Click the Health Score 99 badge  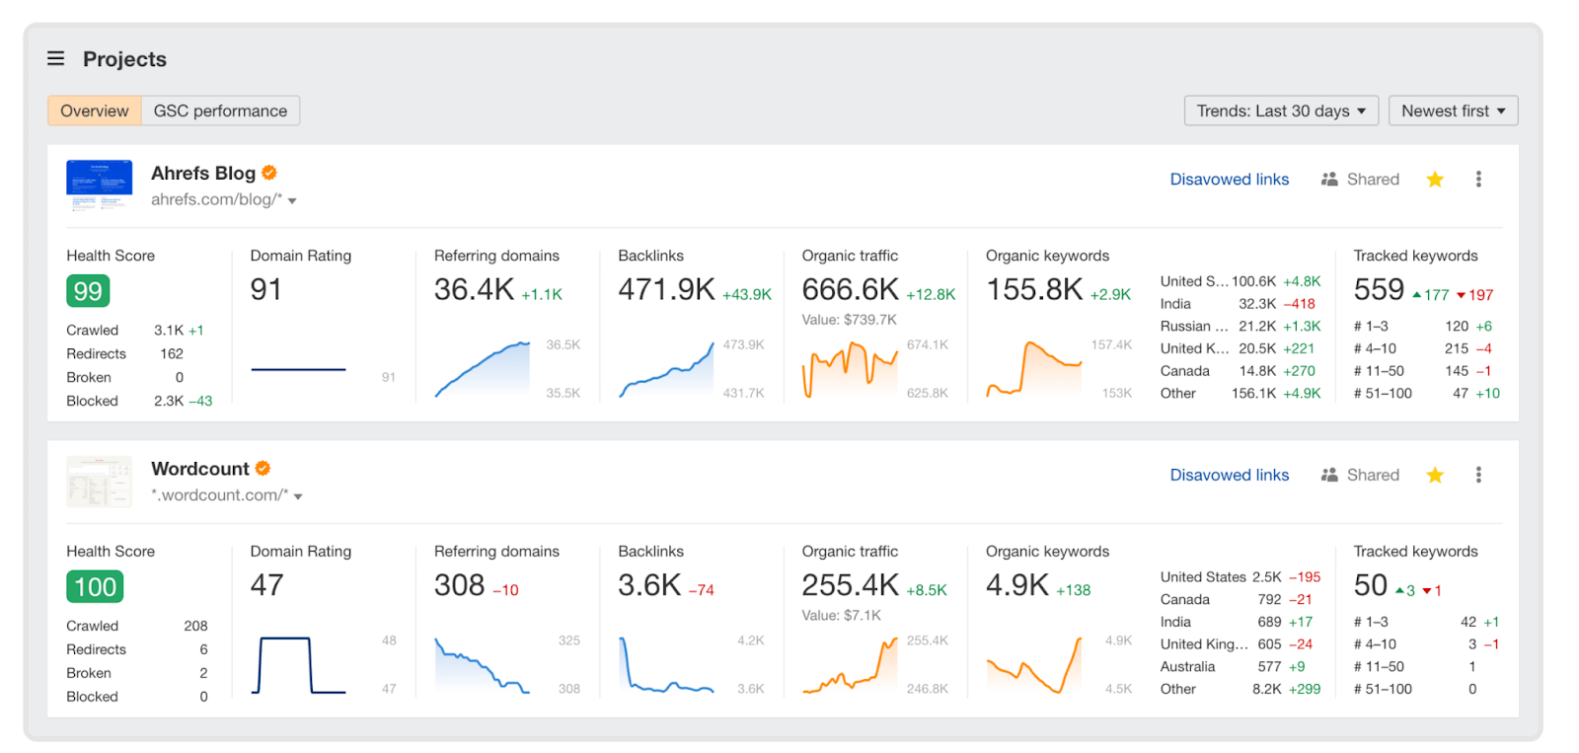[88, 291]
